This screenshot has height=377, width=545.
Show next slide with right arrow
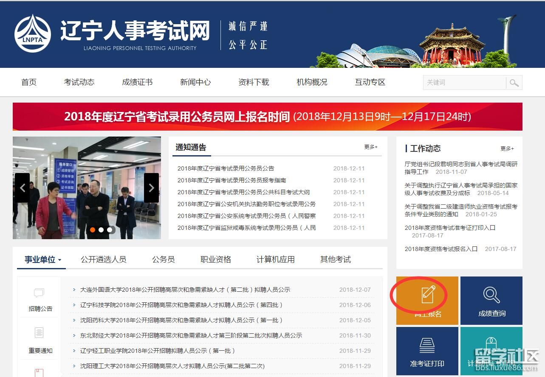pos(151,188)
